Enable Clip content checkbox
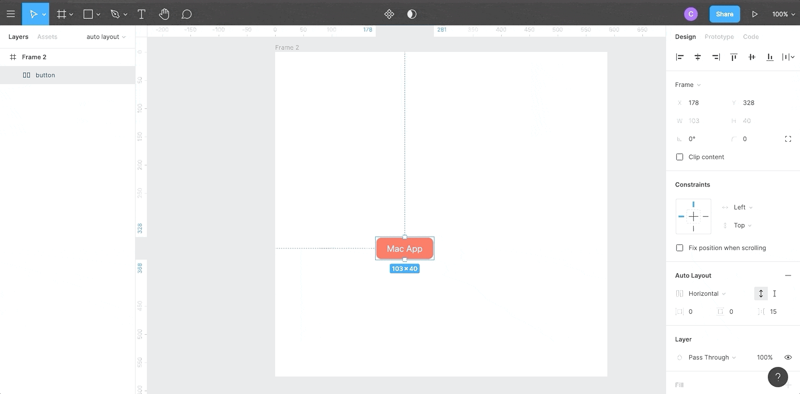The width and height of the screenshot is (800, 394). (680, 157)
